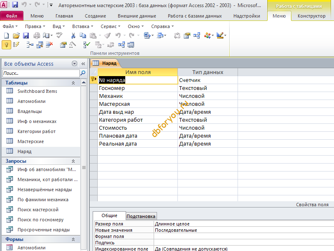Select the Подстановка properties tab
The image size is (334, 251).
pos(141,216)
